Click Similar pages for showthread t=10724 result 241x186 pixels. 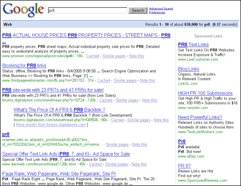(127, 100)
